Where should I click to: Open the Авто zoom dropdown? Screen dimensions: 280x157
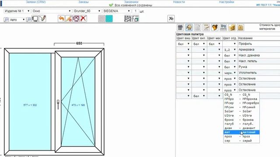coord(17,20)
